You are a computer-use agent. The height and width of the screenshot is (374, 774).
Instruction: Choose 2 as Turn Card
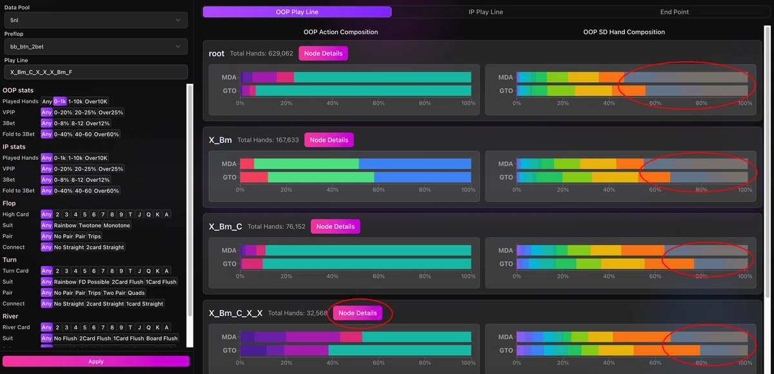57,271
